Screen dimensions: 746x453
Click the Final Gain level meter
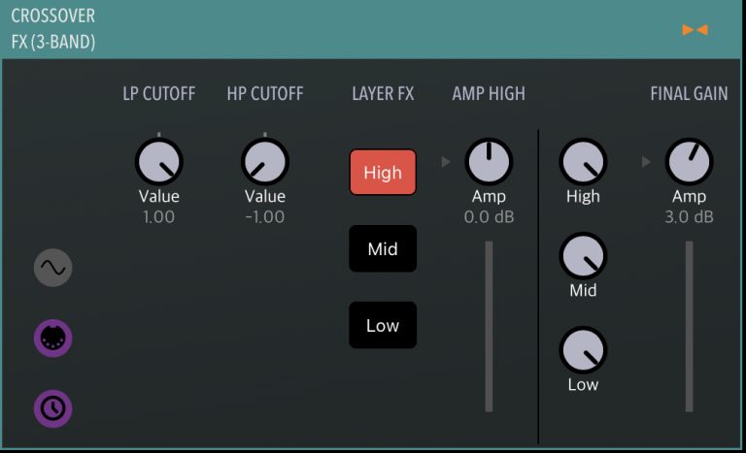pos(689,327)
